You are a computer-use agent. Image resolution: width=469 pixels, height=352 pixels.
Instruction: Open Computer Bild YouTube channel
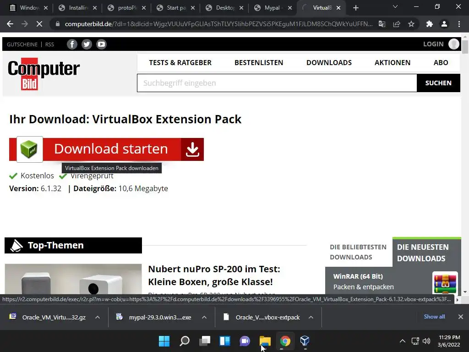pos(101,44)
